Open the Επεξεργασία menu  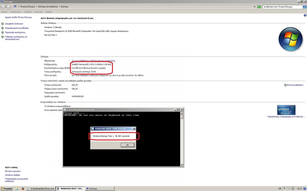15,12
